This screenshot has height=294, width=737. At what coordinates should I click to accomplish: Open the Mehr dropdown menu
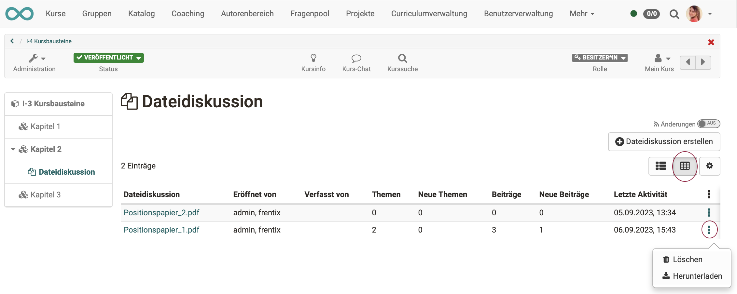coord(582,14)
